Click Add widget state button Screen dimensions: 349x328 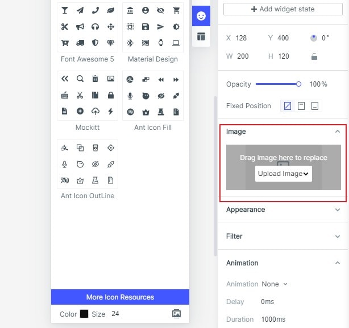click(x=283, y=9)
